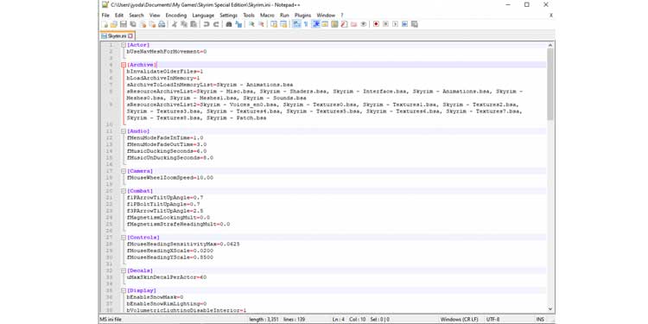Click the scrollbar down arrow
The height and width of the screenshot is (324, 648).
point(550,308)
